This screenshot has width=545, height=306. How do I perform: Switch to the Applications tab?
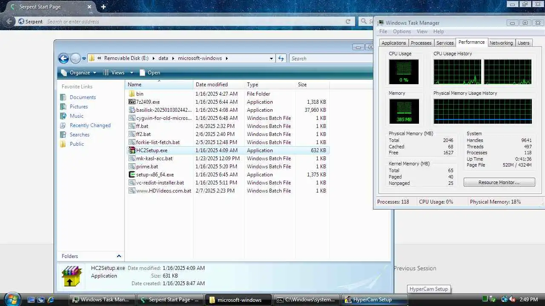(x=394, y=43)
